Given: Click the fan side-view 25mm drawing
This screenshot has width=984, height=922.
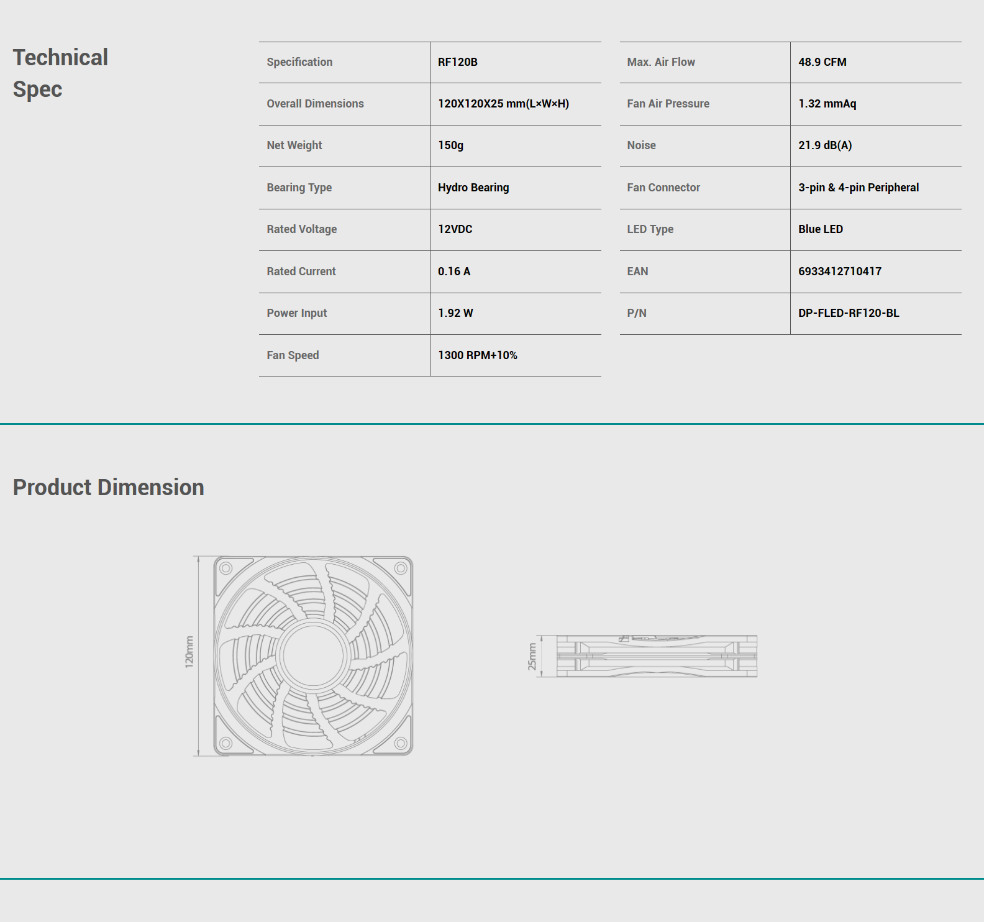Looking at the screenshot, I should 656,656.
